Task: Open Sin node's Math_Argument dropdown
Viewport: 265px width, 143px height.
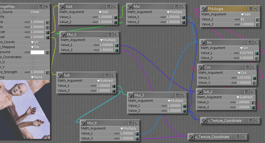Action: coord(244,48)
